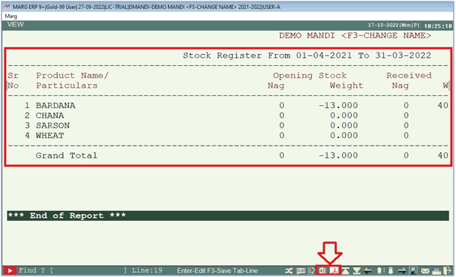Jump to top of report icon

346,271
